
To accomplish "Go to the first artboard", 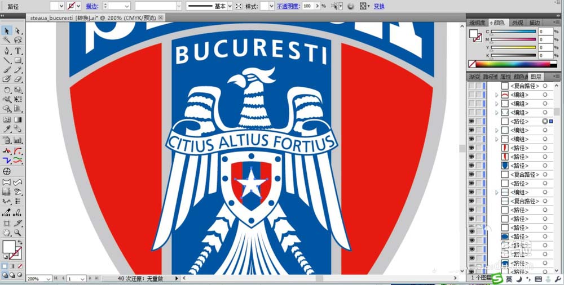I will [x=56, y=279].
